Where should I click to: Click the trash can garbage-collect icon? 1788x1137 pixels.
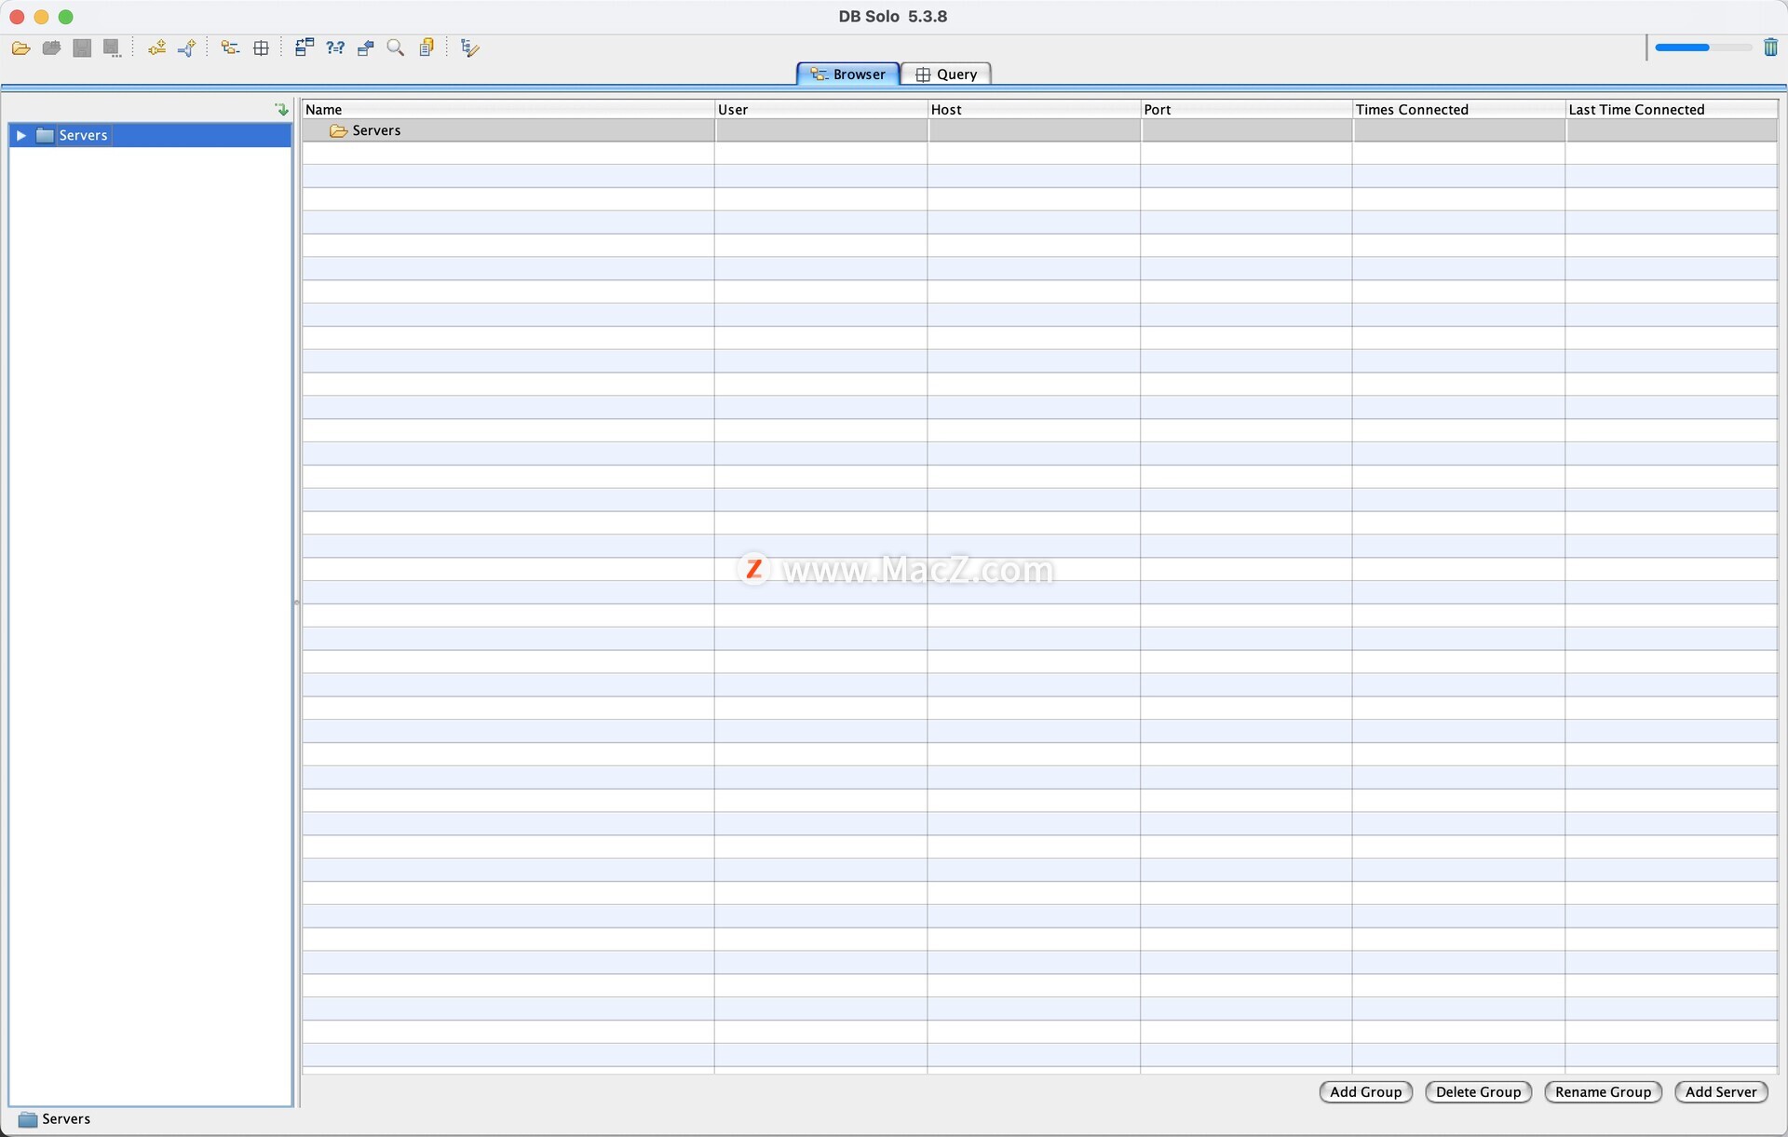pos(1770,47)
